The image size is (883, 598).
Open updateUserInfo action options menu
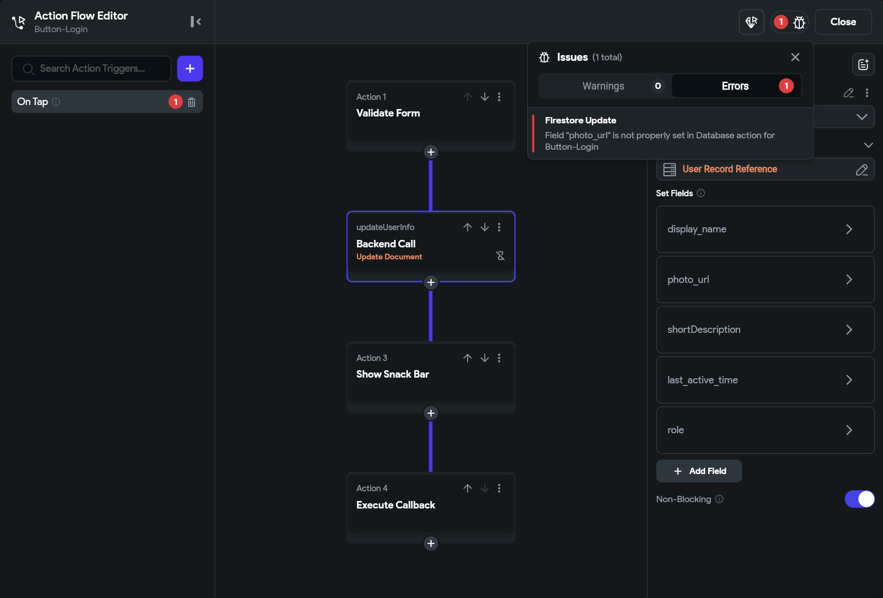click(x=499, y=227)
